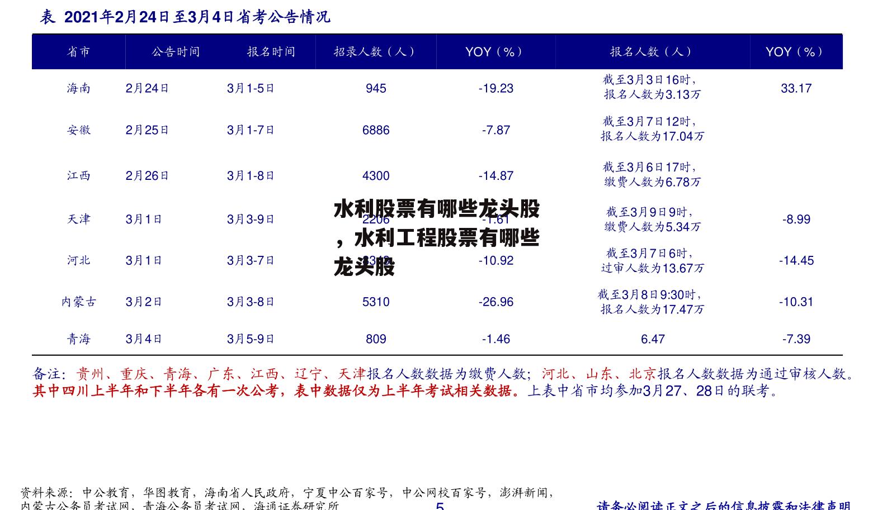Click the '天津' province cell
873x510 pixels.
(x=78, y=219)
